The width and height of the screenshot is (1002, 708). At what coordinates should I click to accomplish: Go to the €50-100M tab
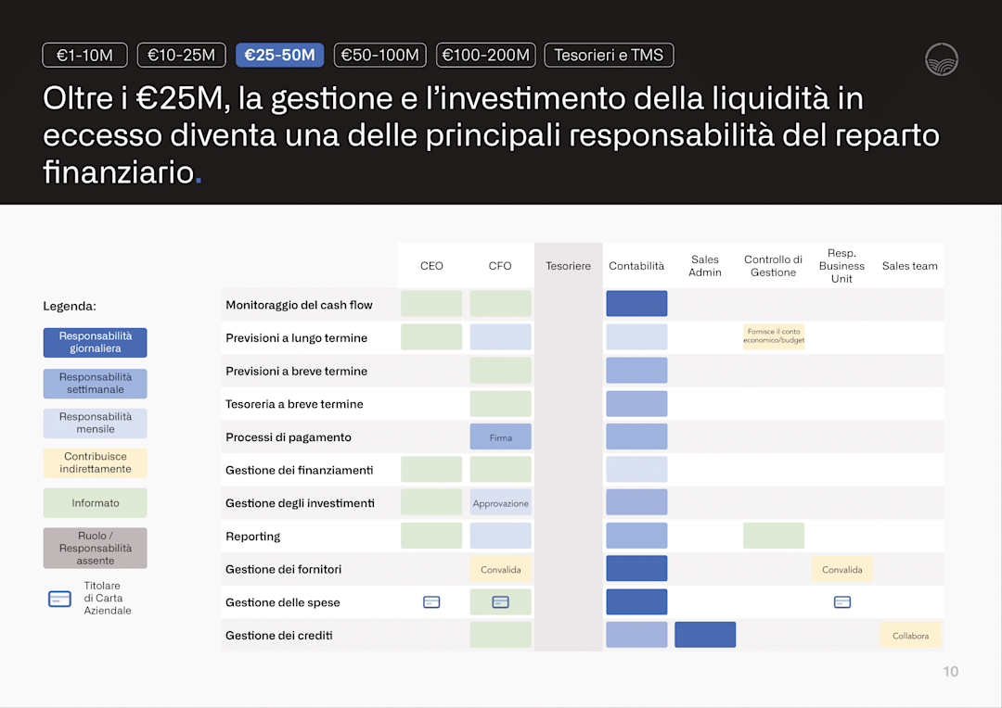380,55
